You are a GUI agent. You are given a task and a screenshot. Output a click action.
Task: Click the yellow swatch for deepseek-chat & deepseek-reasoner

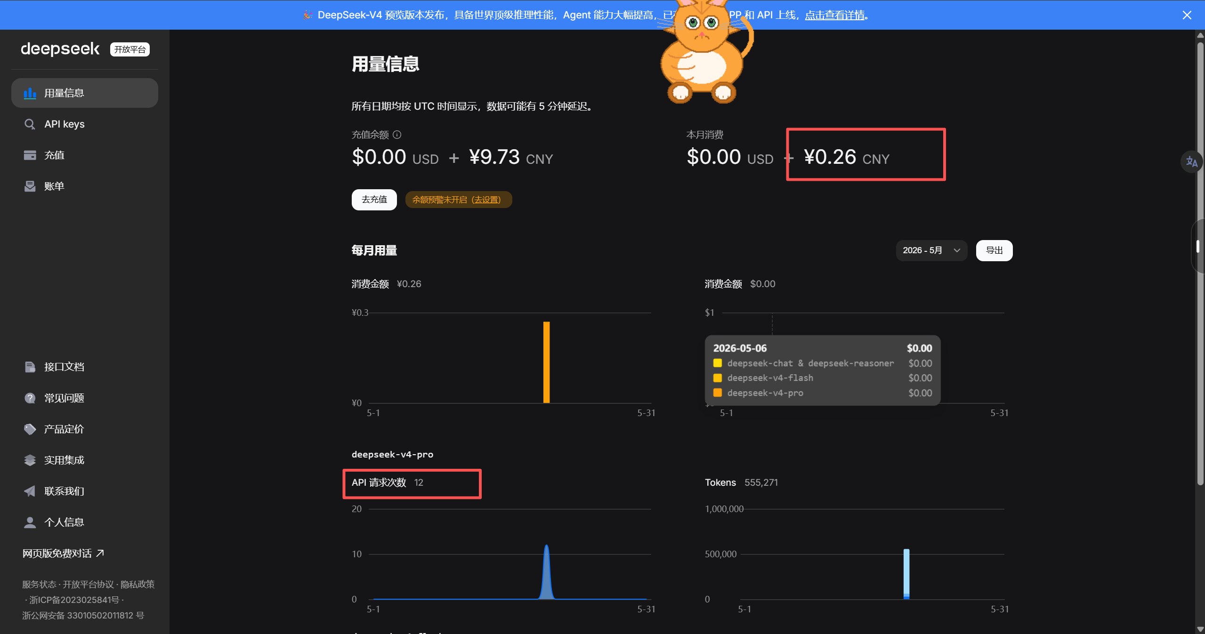(x=718, y=363)
